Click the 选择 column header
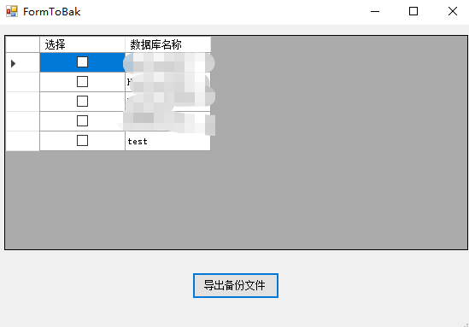 [x=82, y=44]
